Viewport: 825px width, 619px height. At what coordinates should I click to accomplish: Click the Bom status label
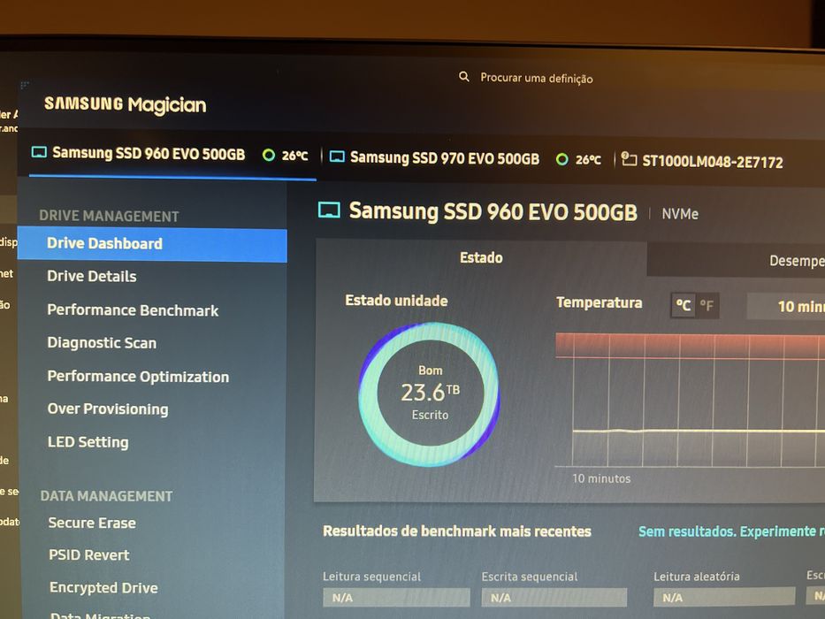click(430, 371)
